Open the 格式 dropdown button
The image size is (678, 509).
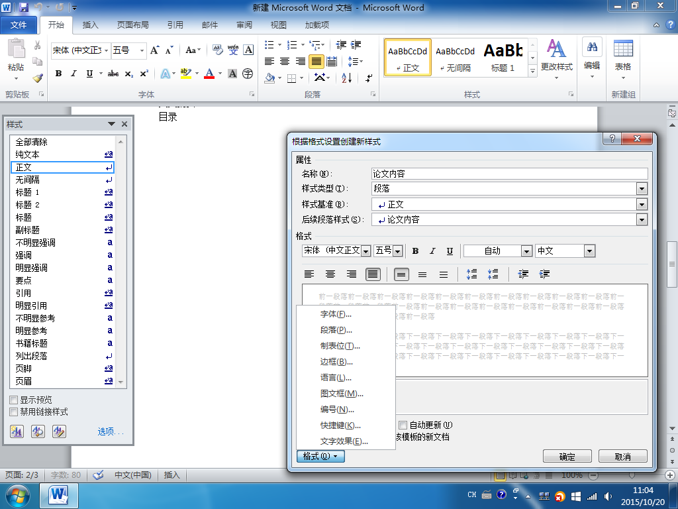[x=320, y=456]
